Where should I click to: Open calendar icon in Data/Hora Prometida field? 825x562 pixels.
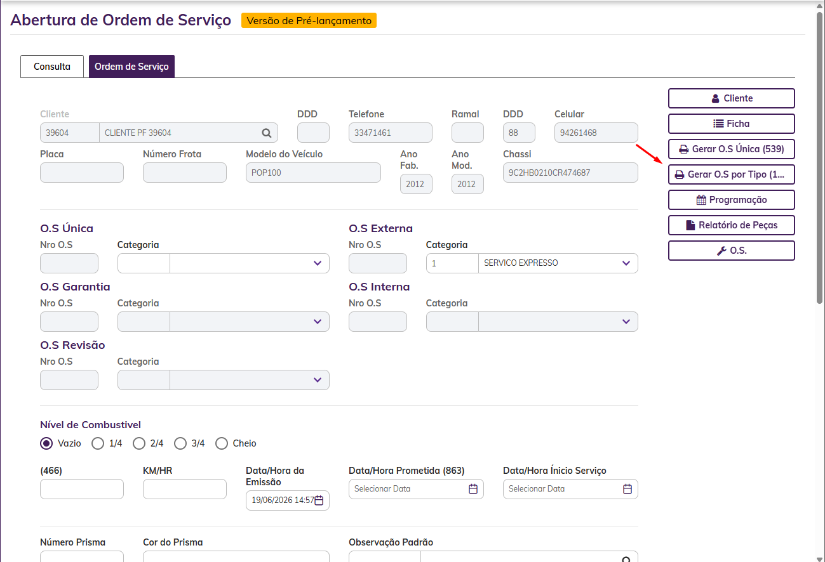[x=473, y=489]
